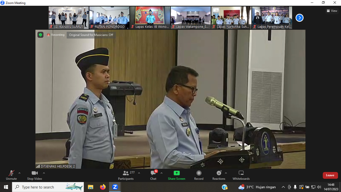
Task: Toggle Original Sound for Musicians
Action: click(x=91, y=35)
